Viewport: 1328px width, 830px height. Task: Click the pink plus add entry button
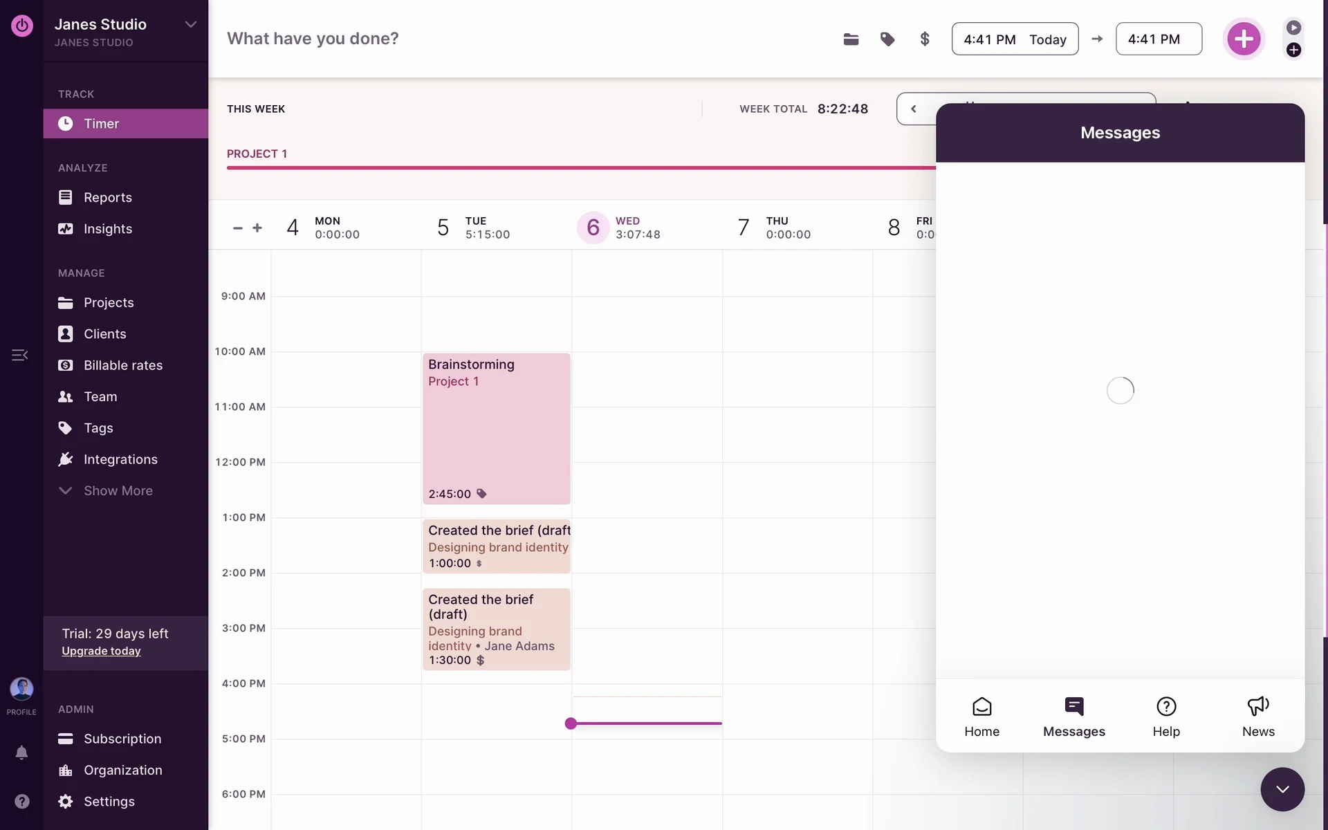coord(1244,39)
